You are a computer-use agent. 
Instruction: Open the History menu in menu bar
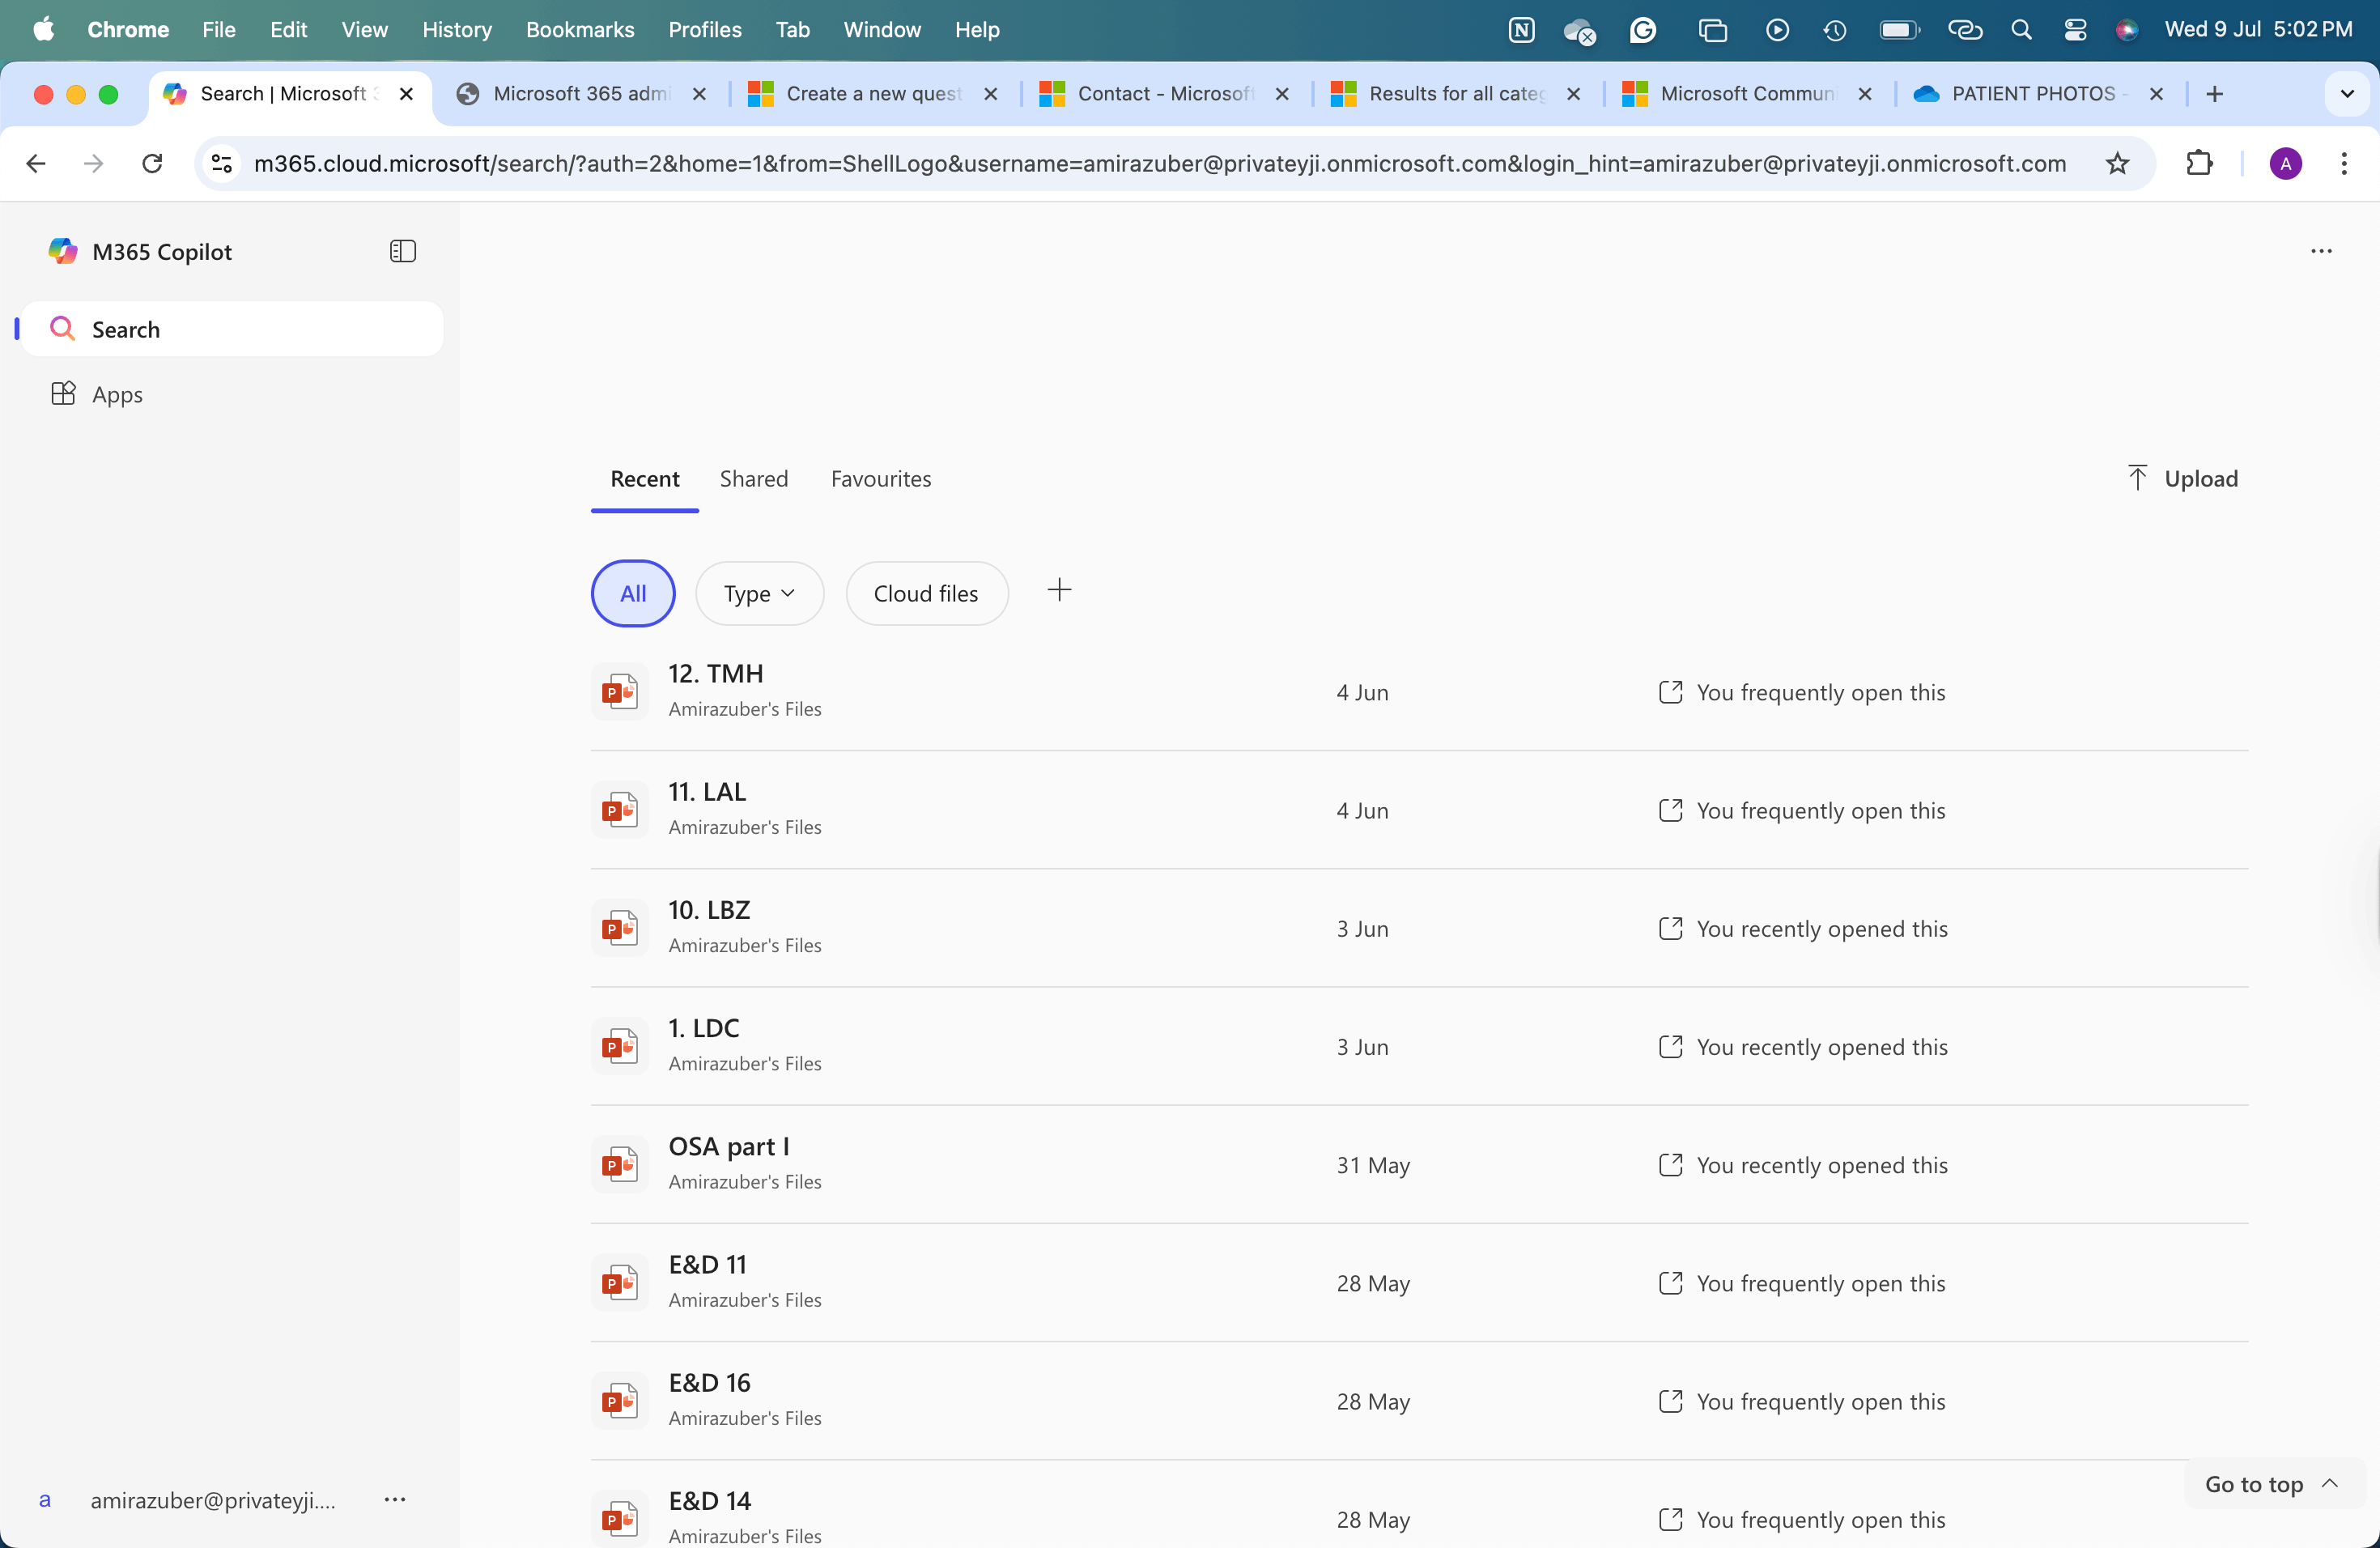pos(457,30)
